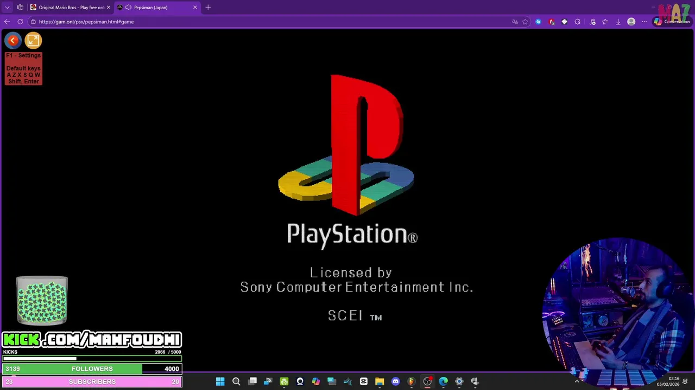Open the browser profile avatar
695x390 pixels.
pos(631,22)
